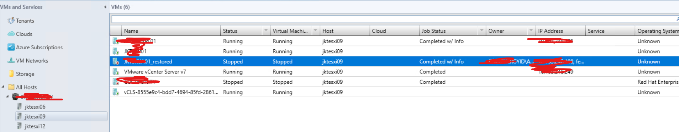Viewport: 679px width, 132px height.
Task: Click VM icon of vCLS-8555e9c4 row
Action: click(x=116, y=92)
